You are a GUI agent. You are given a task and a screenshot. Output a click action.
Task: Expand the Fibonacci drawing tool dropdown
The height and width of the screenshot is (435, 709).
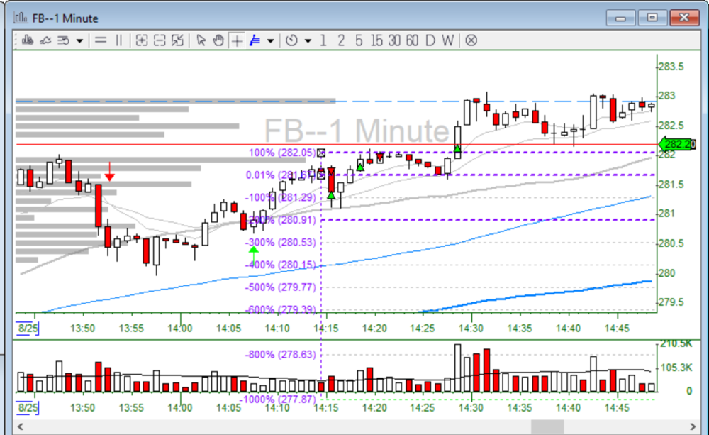click(x=270, y=40)
